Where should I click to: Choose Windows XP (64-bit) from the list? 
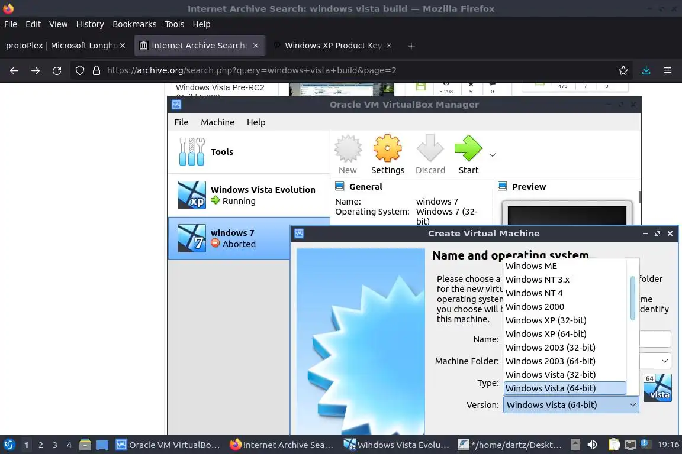[x=565, y=333]
